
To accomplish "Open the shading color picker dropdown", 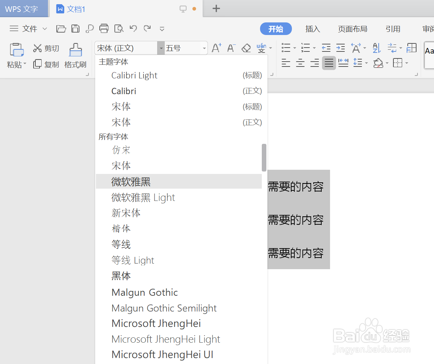I will pyautogui.click(x=387, y=63).
